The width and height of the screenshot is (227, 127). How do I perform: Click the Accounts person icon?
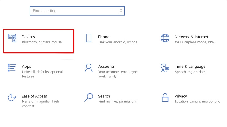click(x=89, y=68)
